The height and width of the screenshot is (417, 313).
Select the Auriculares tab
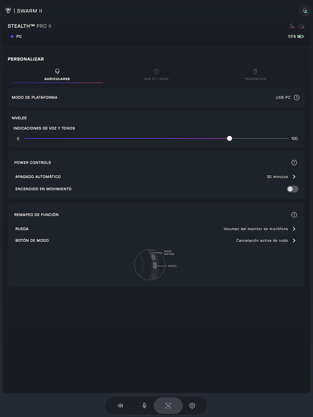click(57, 75)
